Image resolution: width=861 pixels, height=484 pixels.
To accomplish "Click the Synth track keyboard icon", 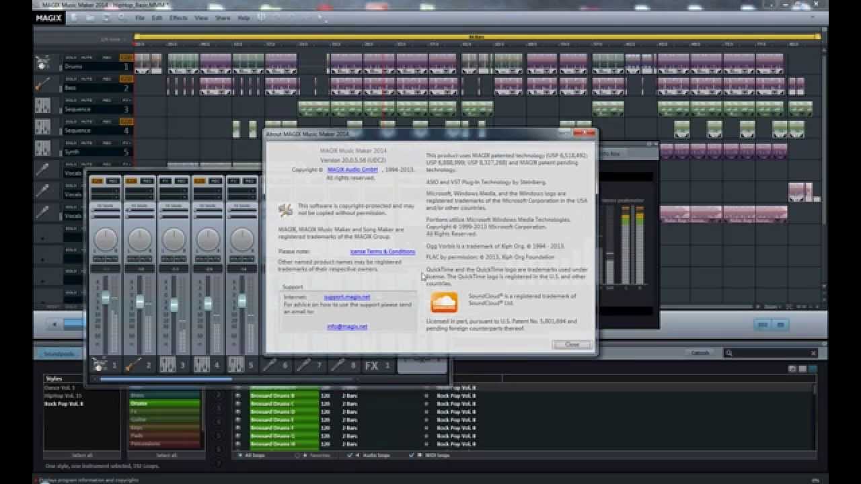I will click(x=42, y=149).
